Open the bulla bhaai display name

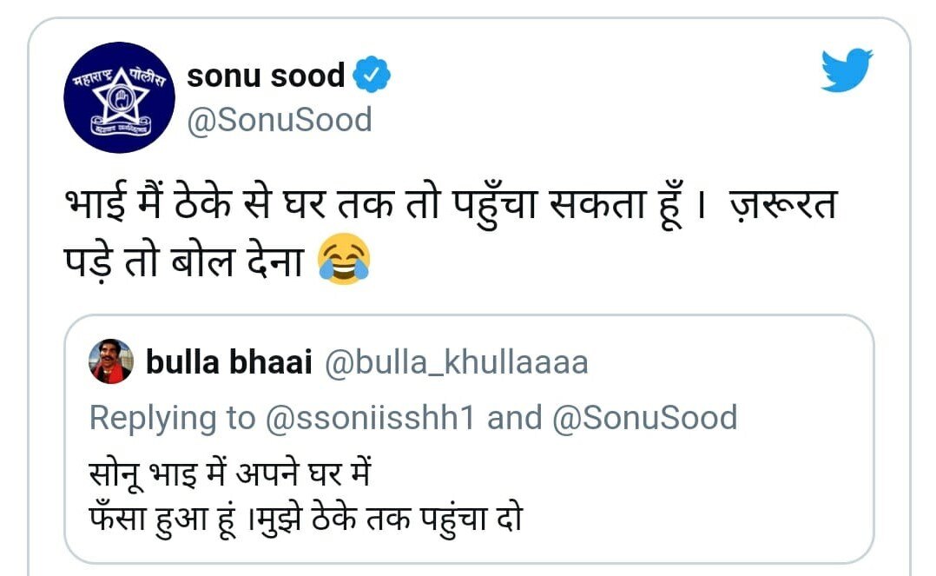228,362
